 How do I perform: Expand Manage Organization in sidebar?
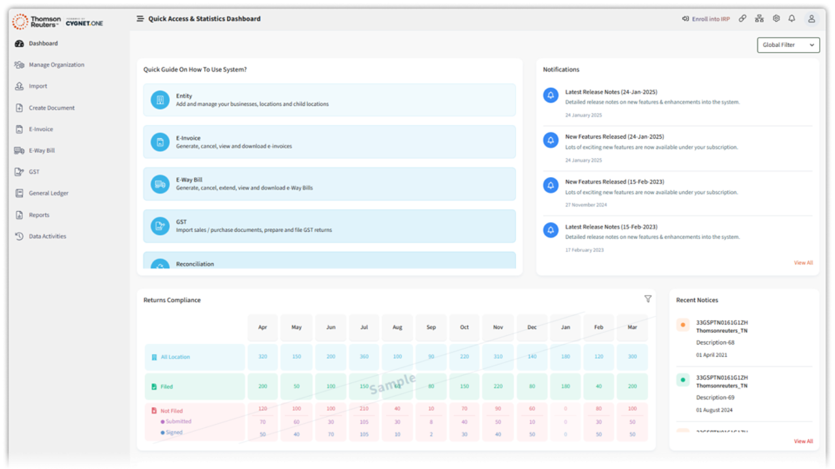point(56,65)
